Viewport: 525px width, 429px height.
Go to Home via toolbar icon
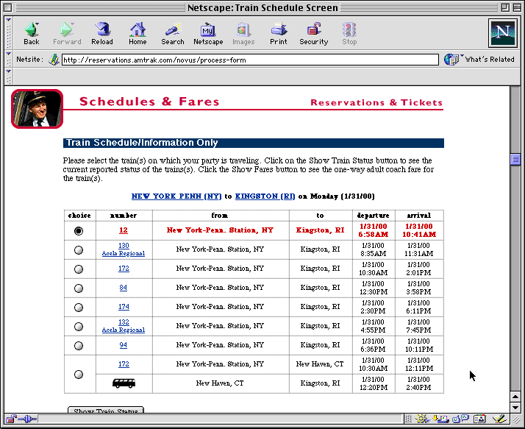pos(137,32)
